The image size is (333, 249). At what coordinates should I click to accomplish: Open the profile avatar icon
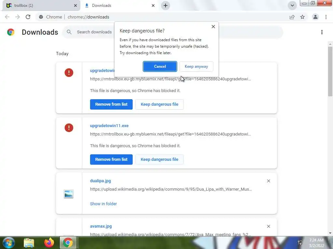point(315,17)
